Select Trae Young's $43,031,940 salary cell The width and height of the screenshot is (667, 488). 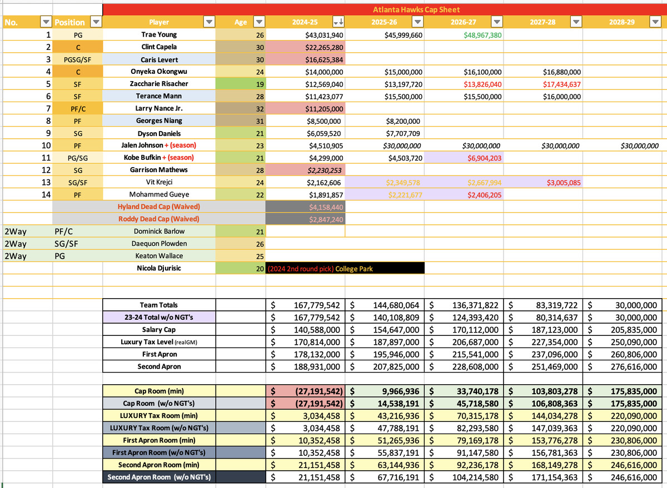(x=305, y=34)
